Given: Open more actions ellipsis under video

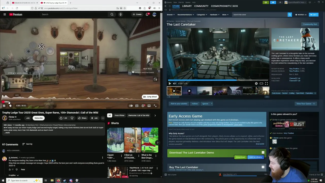Looking at the screenshot, I should [103, 118].
